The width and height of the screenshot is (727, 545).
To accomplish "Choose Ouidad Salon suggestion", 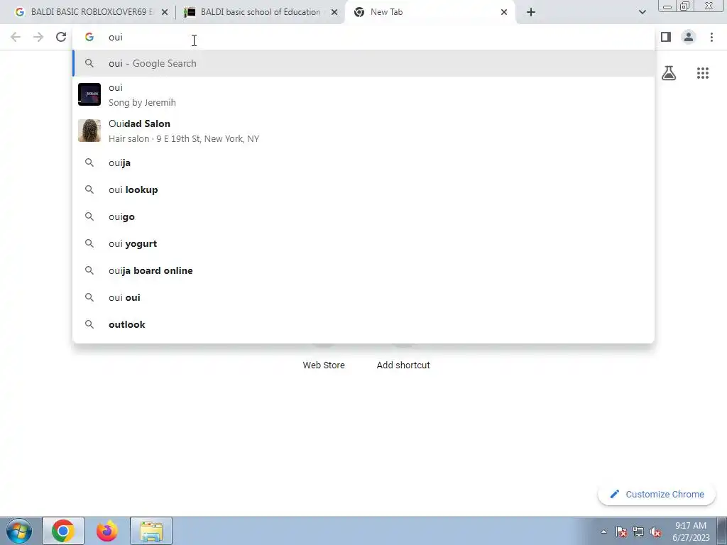I will (363, 131).
